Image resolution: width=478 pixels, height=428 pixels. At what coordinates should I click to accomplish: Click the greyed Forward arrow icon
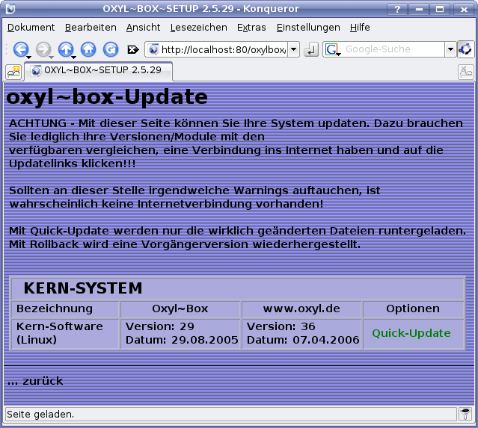tap(43, 49)
